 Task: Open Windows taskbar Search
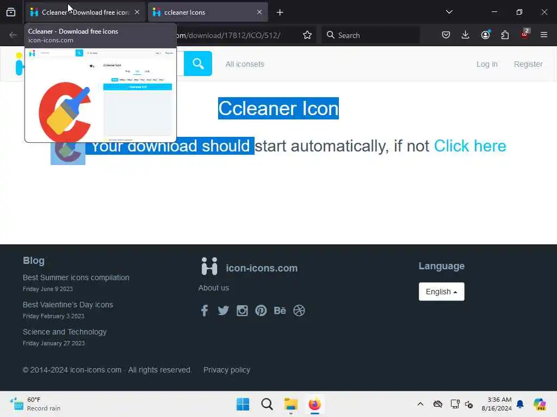267,404
